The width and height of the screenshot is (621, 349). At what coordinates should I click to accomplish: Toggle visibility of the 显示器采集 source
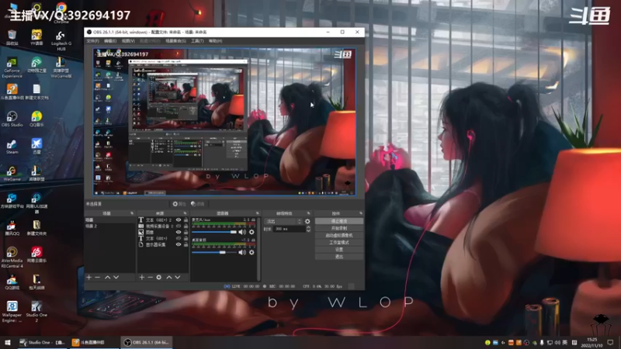click(179, 244)
